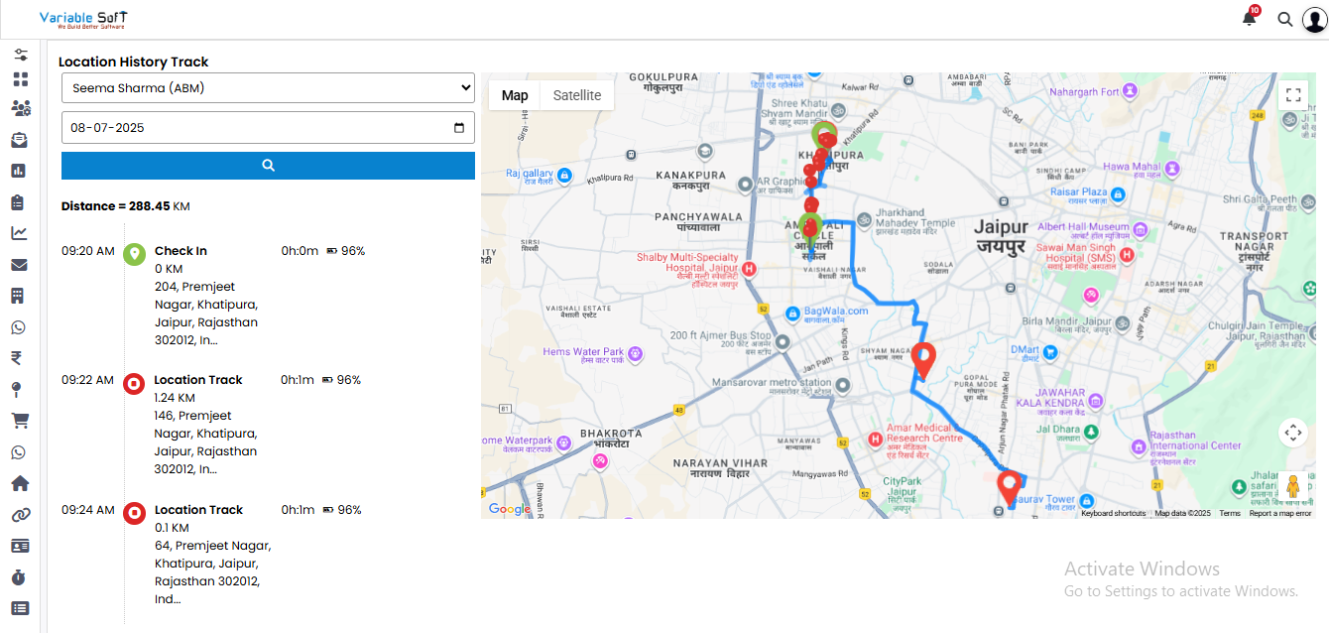Click the search magnifier in header
This screenshot has height=633, width=1329.
(x=1284, y=19)
